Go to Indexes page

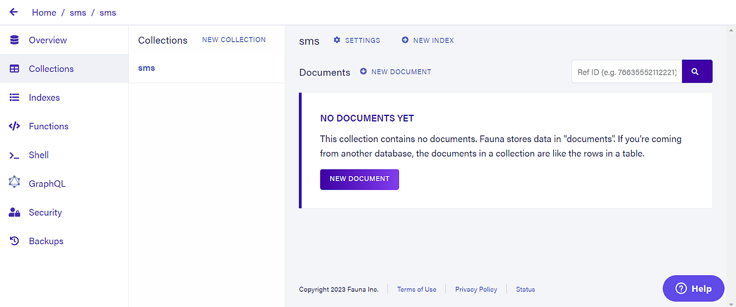64,98
